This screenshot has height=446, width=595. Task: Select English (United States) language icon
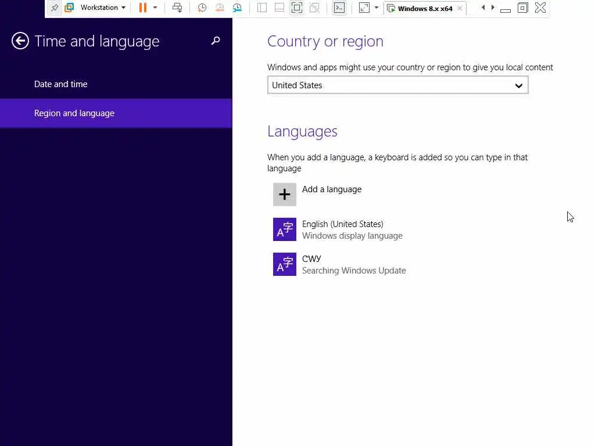285,229
